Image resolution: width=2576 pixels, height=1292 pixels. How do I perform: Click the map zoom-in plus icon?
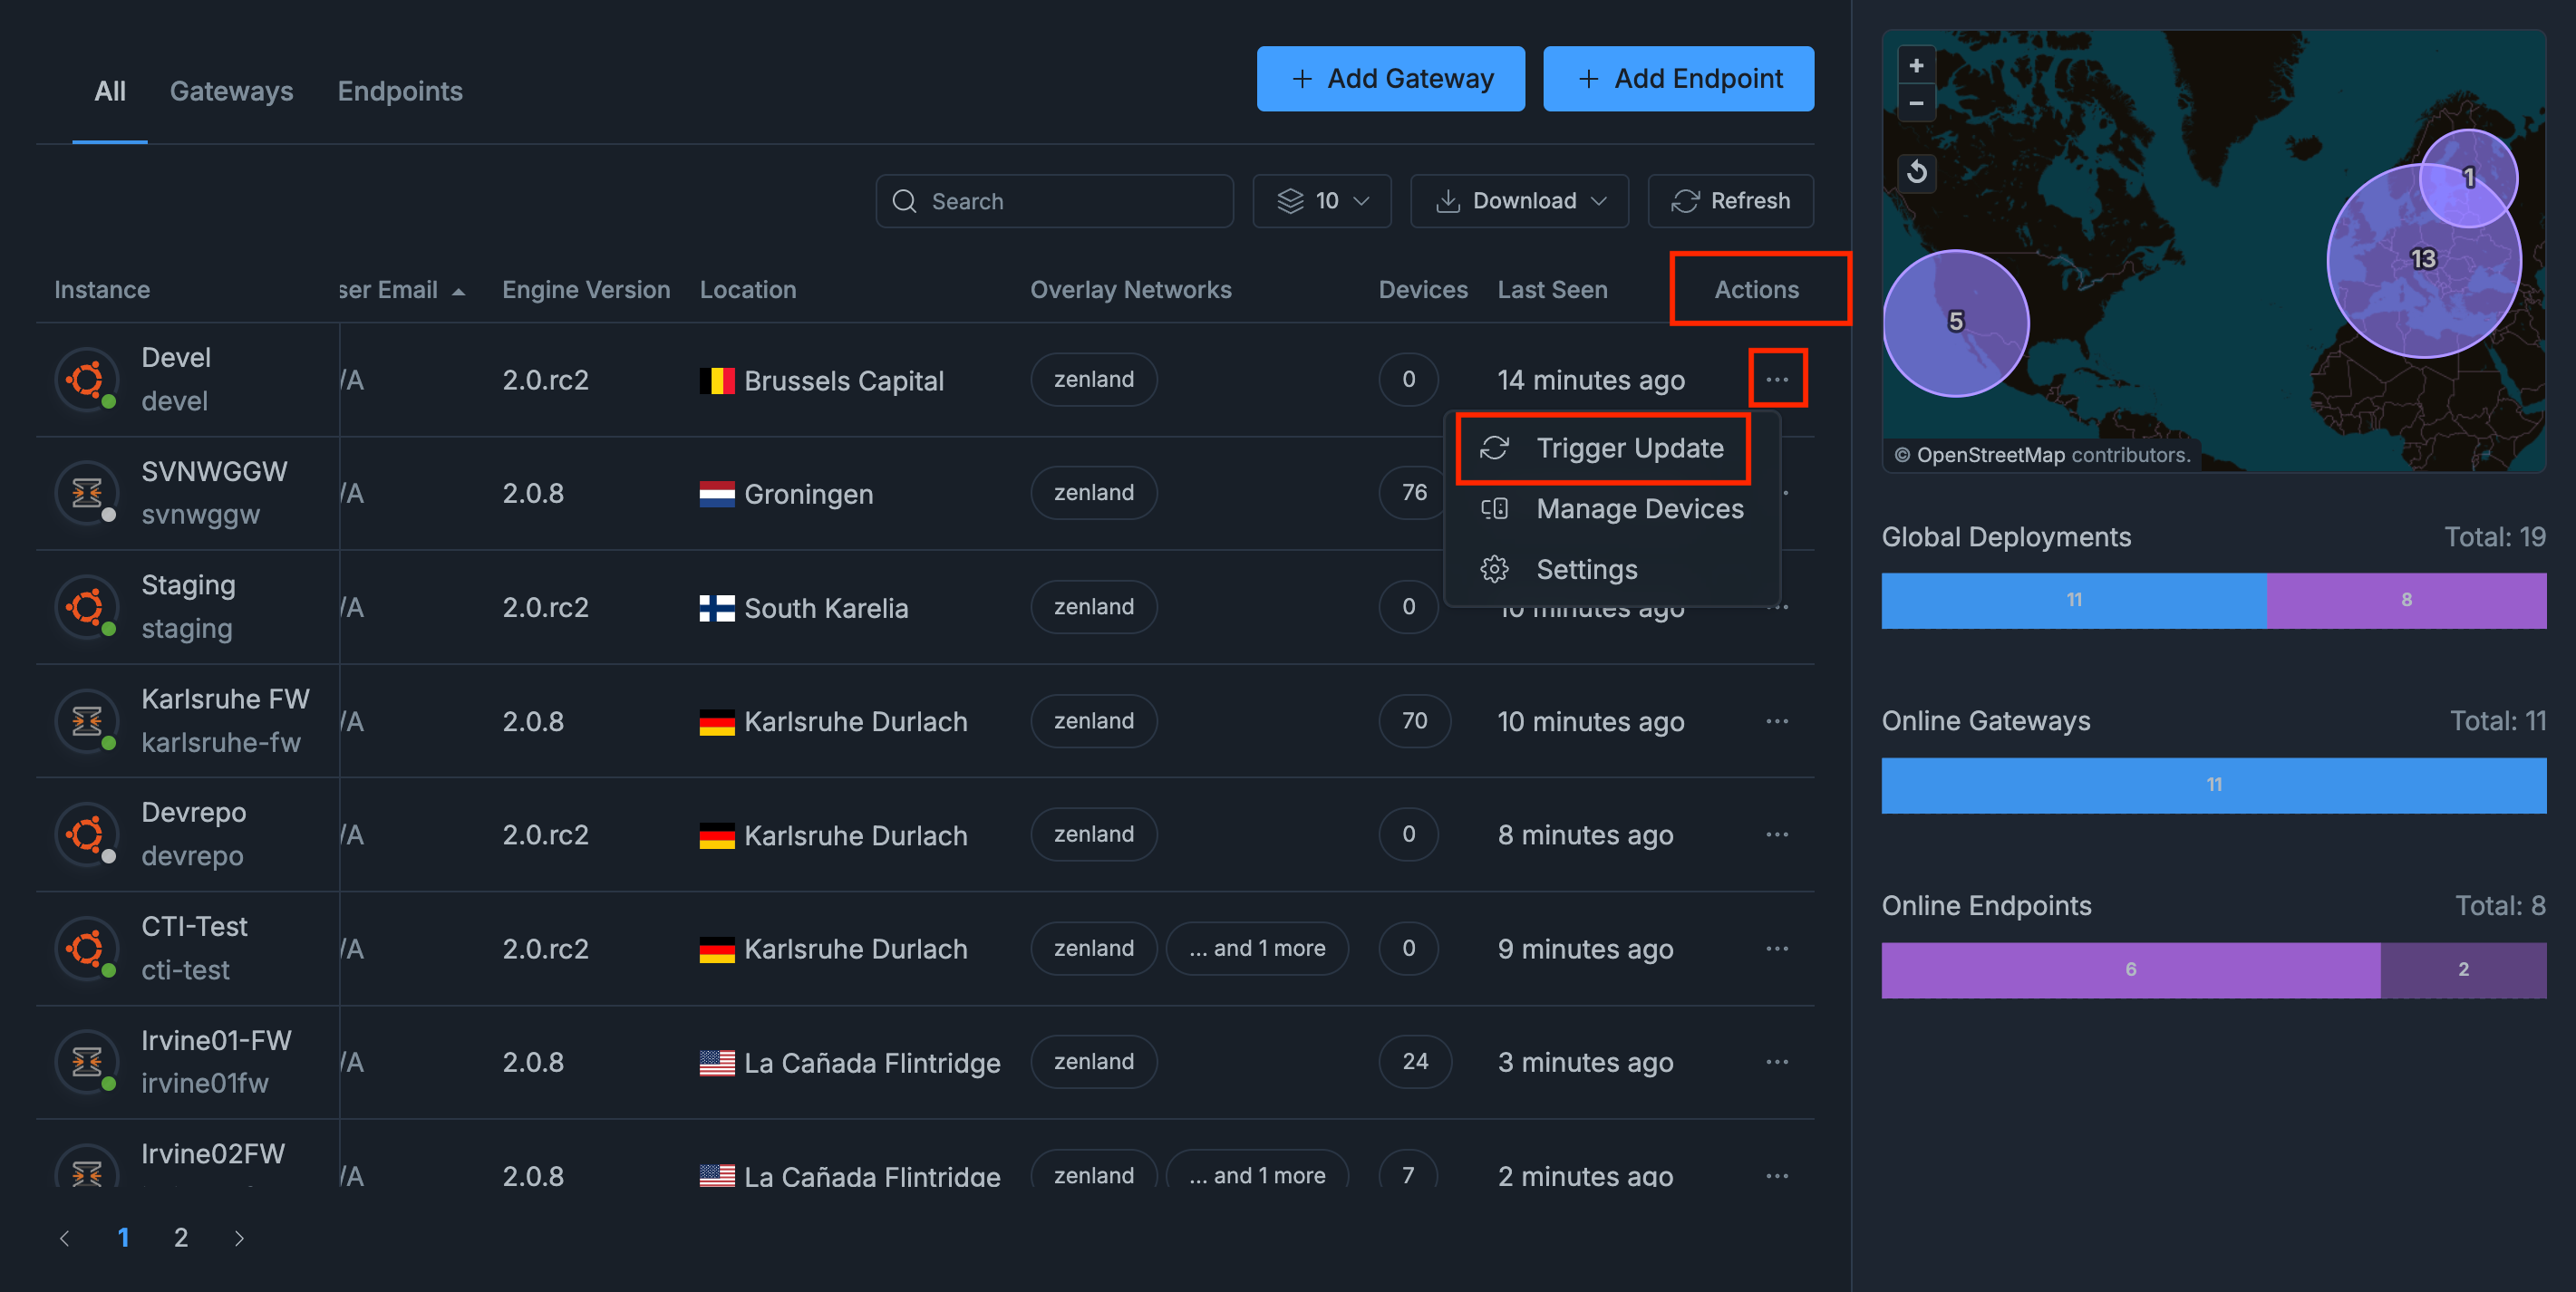pyautogui.click(x=1915, y=66)
